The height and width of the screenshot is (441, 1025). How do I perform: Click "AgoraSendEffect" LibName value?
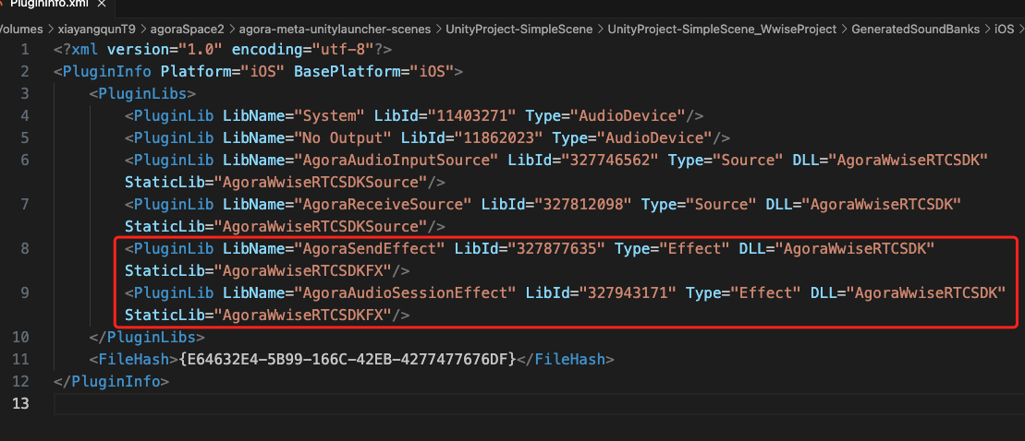pos(370,248)
